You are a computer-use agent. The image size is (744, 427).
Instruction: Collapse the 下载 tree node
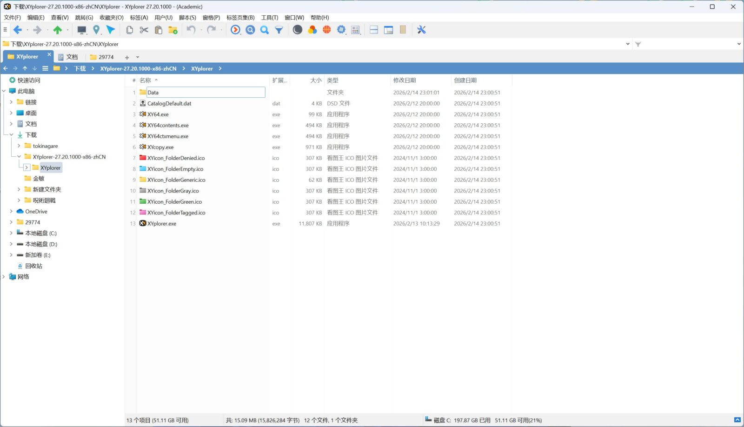[x=11, y=135]
